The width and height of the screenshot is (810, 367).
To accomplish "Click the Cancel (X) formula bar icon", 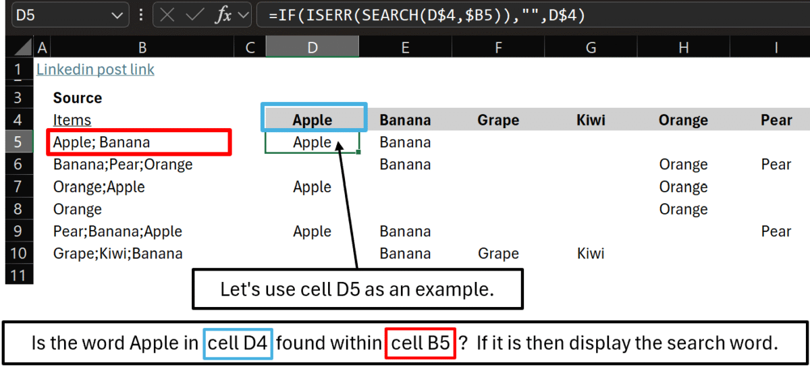I will (x=167, y=16).
